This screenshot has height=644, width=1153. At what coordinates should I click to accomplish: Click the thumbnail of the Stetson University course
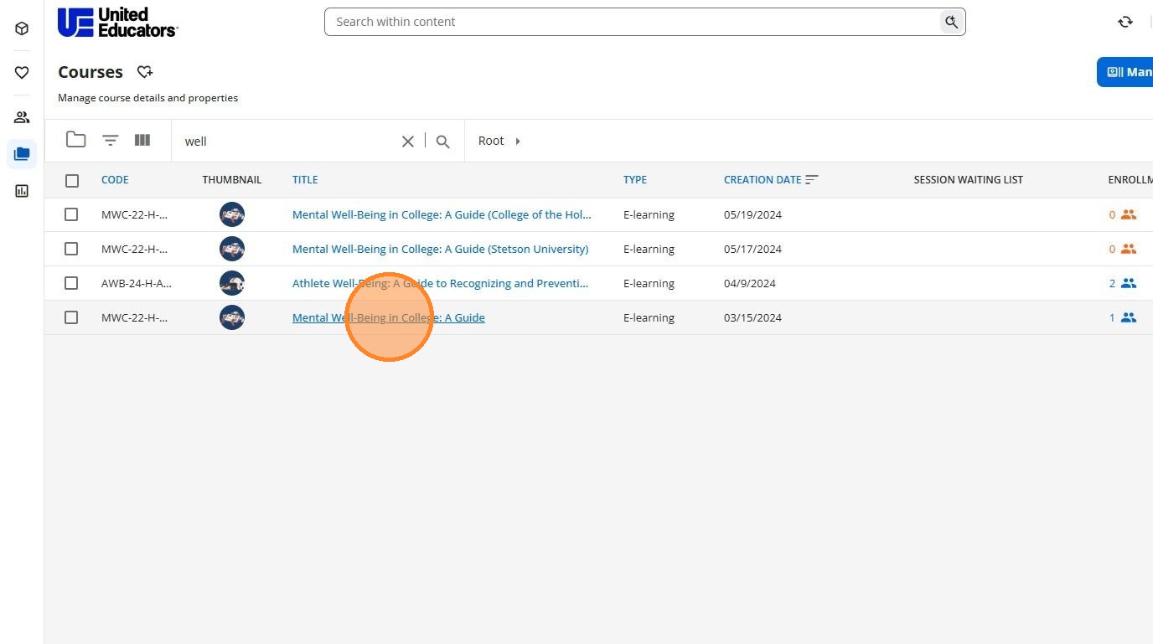[x=232, y=249]
